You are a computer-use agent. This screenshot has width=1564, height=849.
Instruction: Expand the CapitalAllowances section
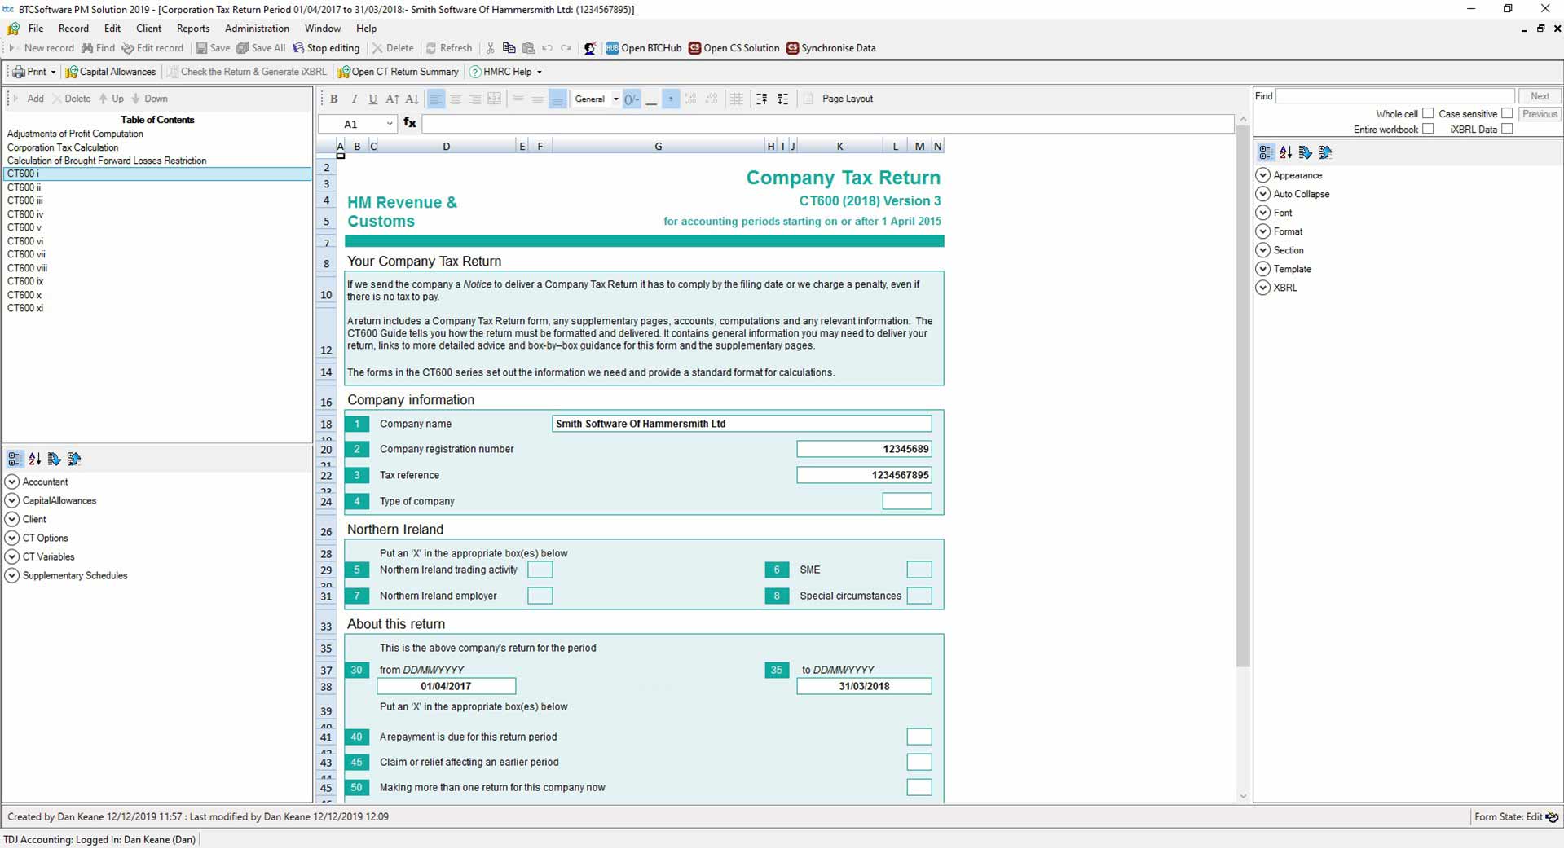[x=11, y=500]
